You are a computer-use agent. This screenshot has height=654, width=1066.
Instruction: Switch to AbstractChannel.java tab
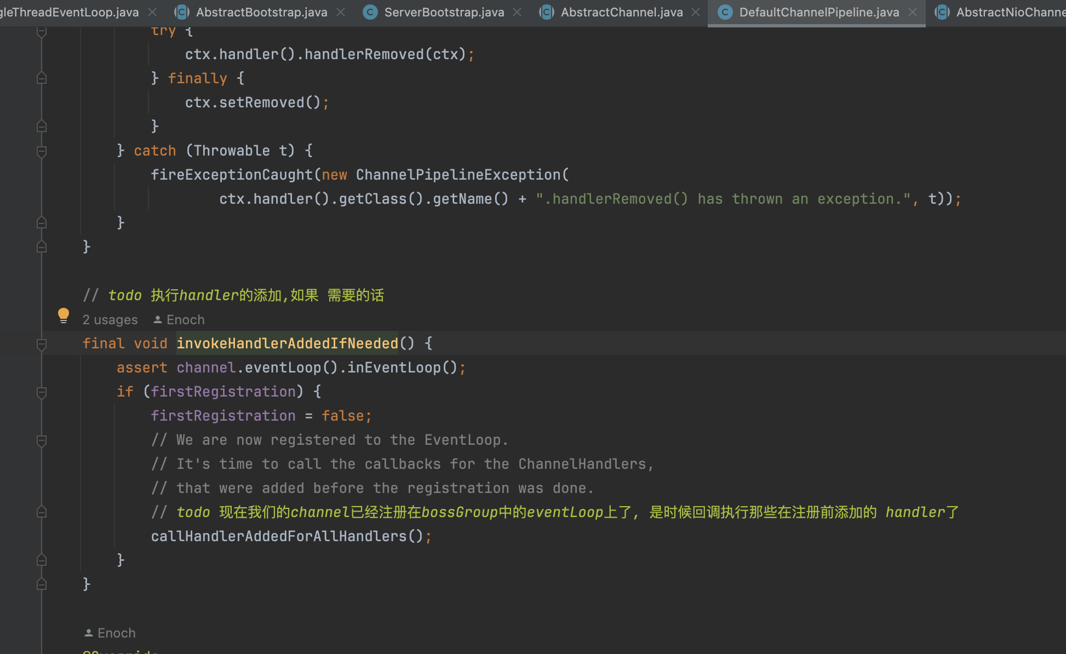pos(622,12)
